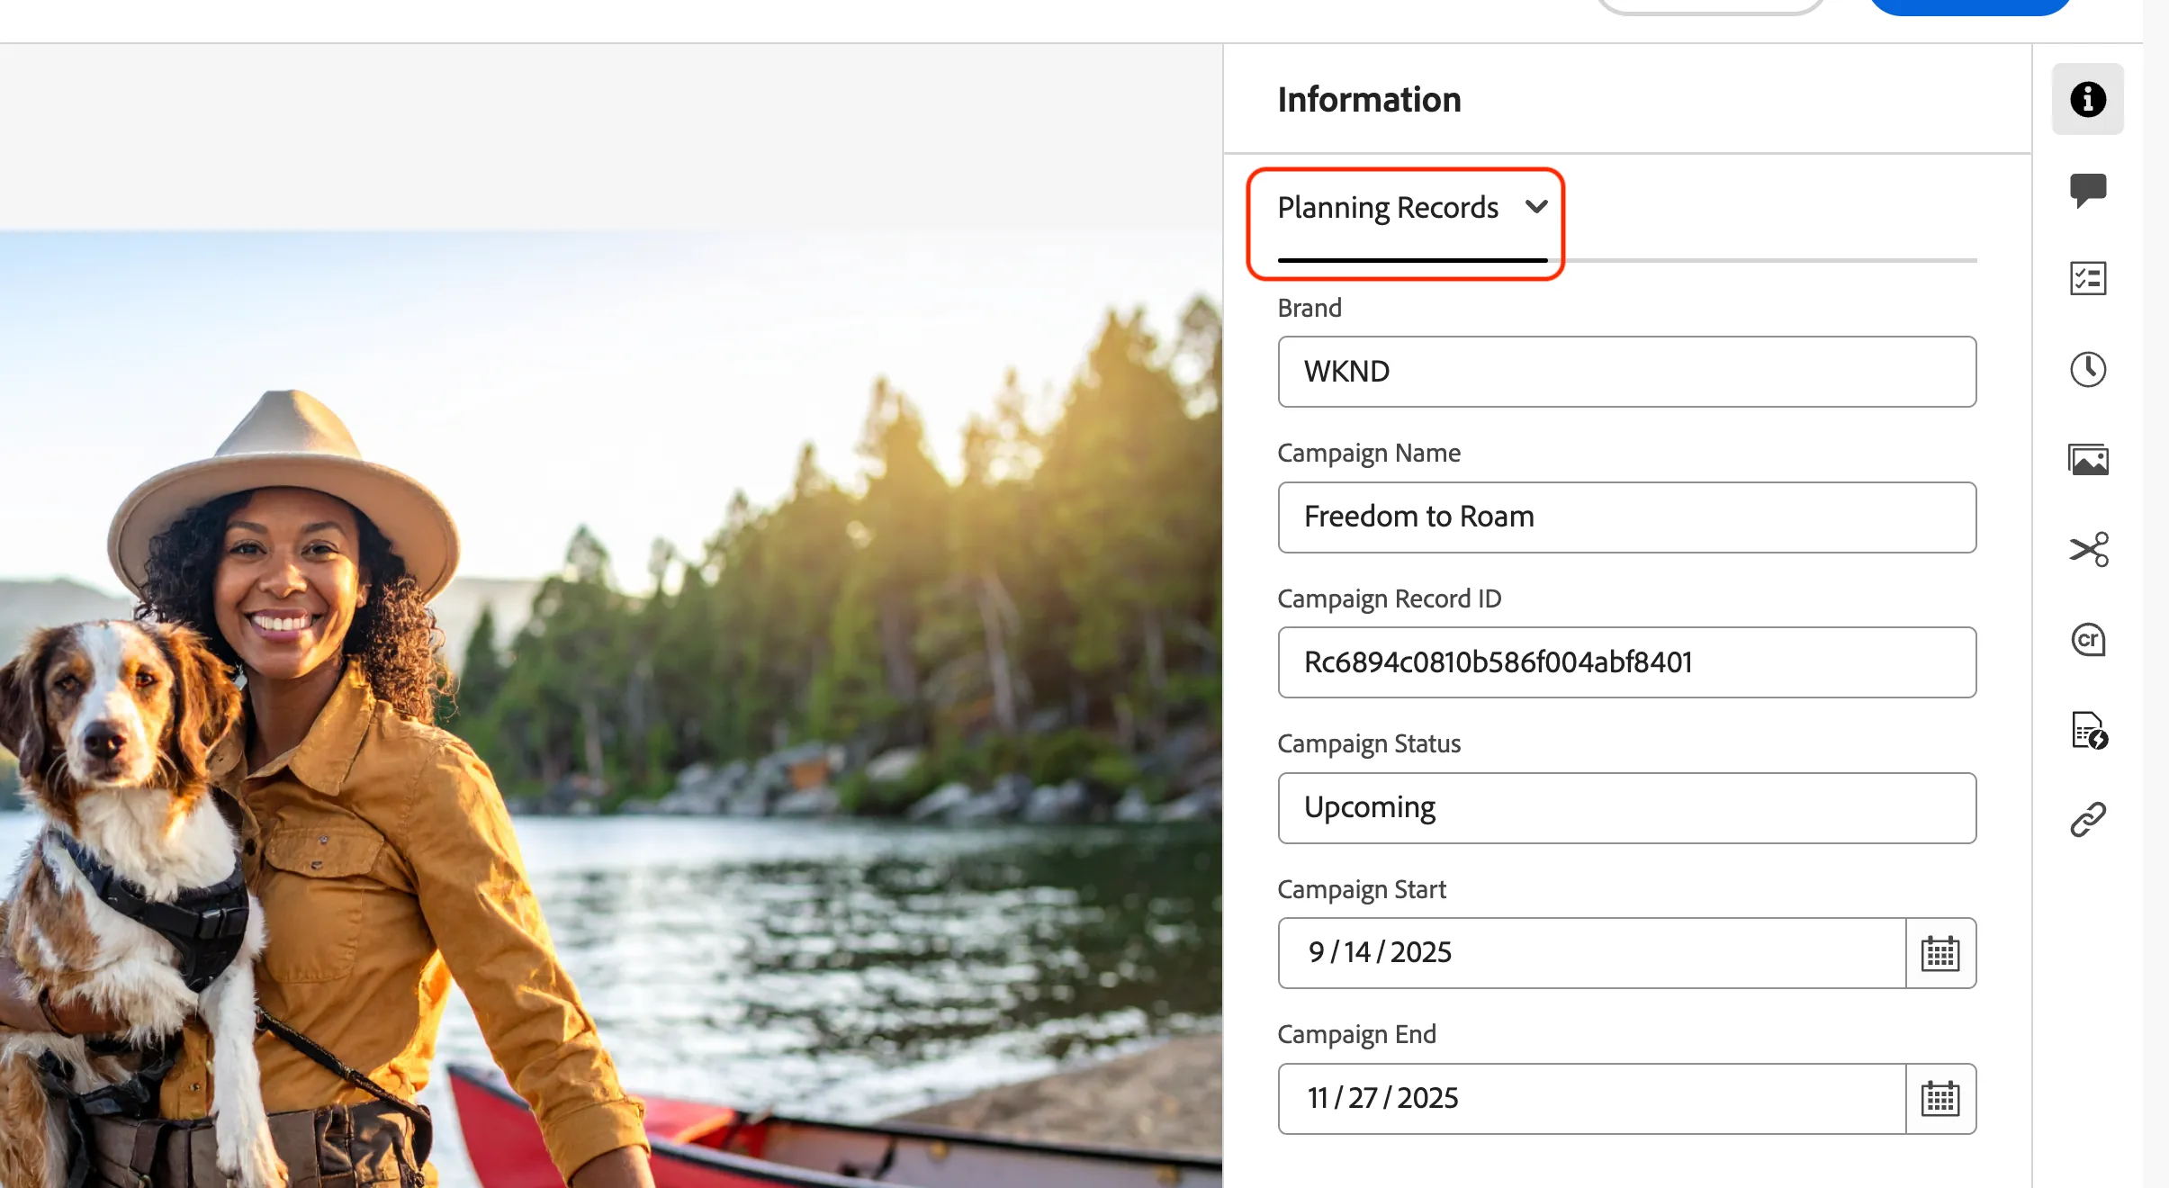Open the Campaign Start calendar picker
This screenshot has width=2169, height=1188.
click(1940, 953)
